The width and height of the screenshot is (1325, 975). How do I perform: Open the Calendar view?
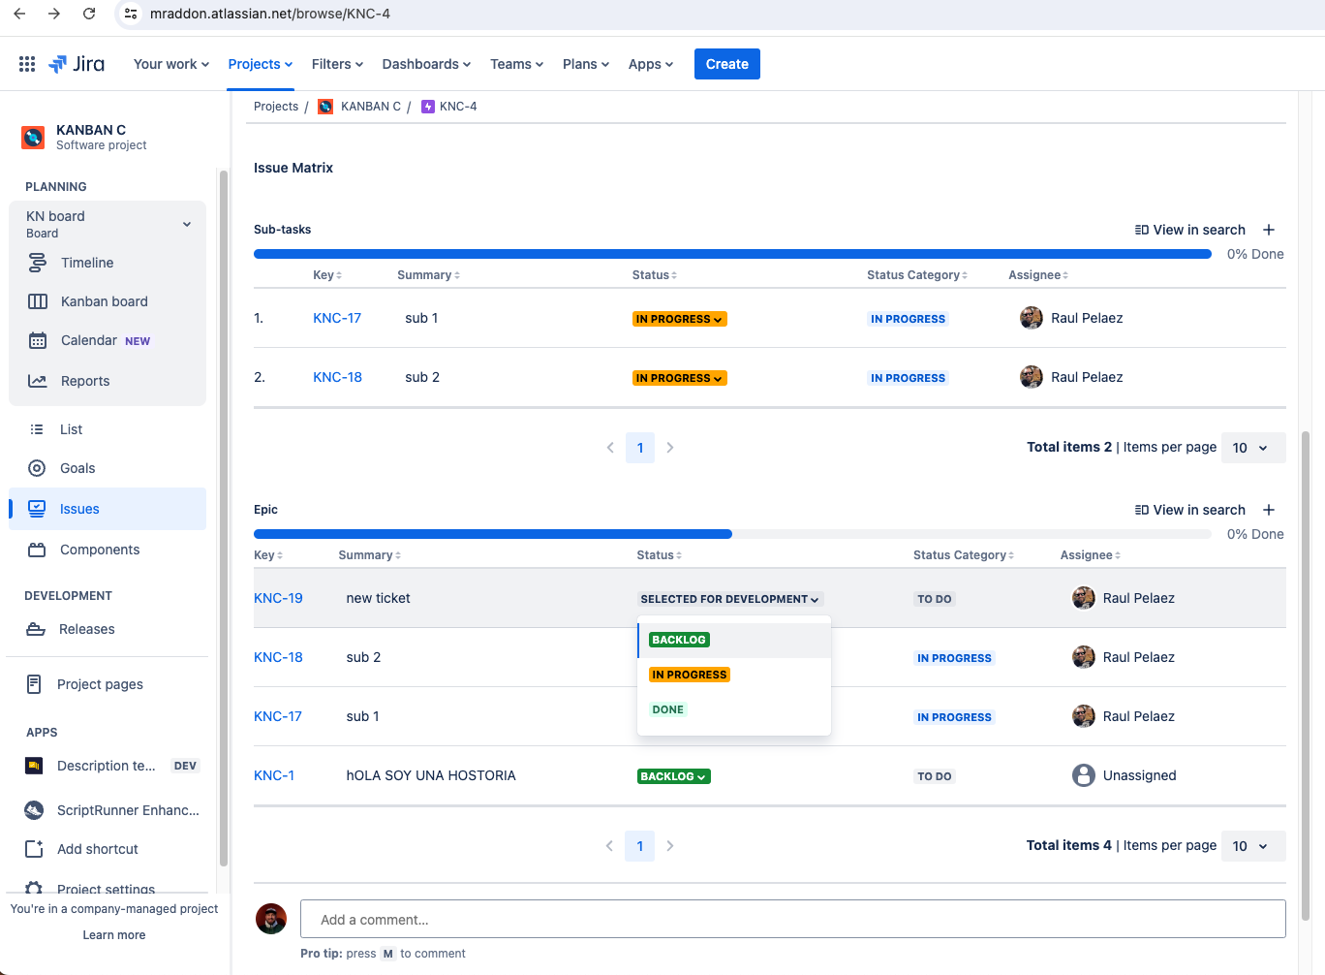point(89,340)
